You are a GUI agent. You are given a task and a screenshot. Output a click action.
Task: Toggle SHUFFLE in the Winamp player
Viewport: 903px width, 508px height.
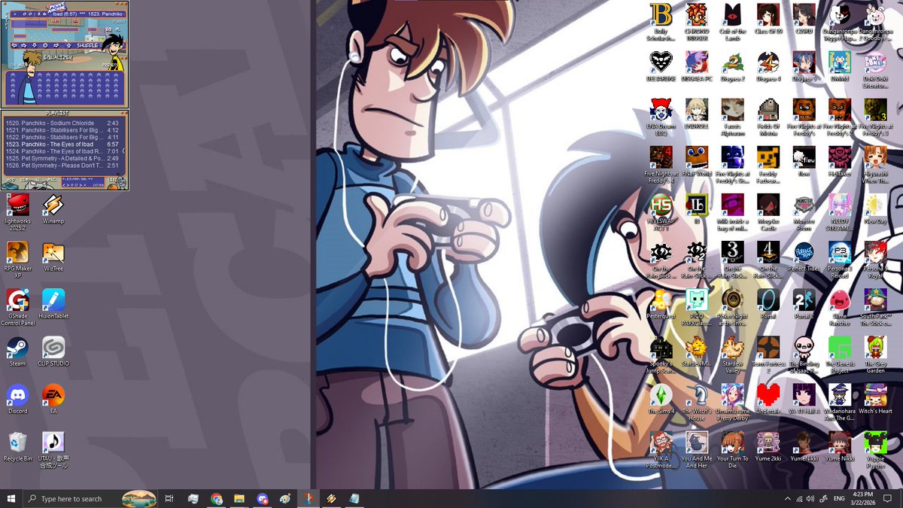[87, 45]
